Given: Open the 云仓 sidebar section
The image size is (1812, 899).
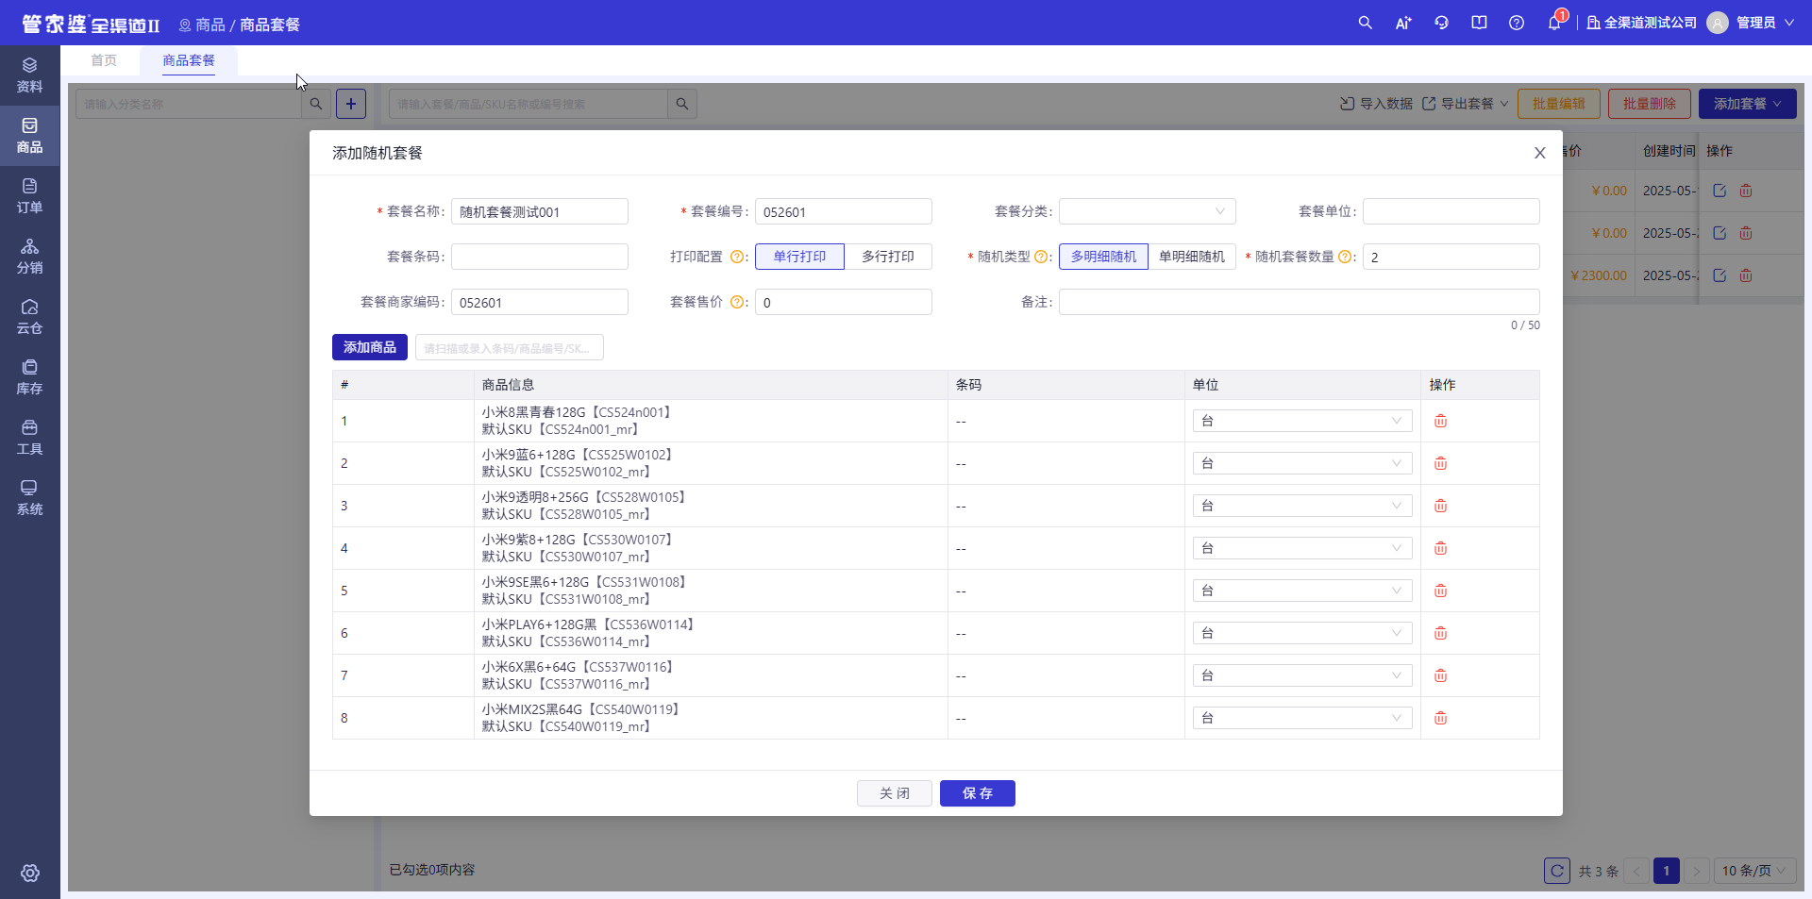Looking at the screenshot, I should 29,317.
